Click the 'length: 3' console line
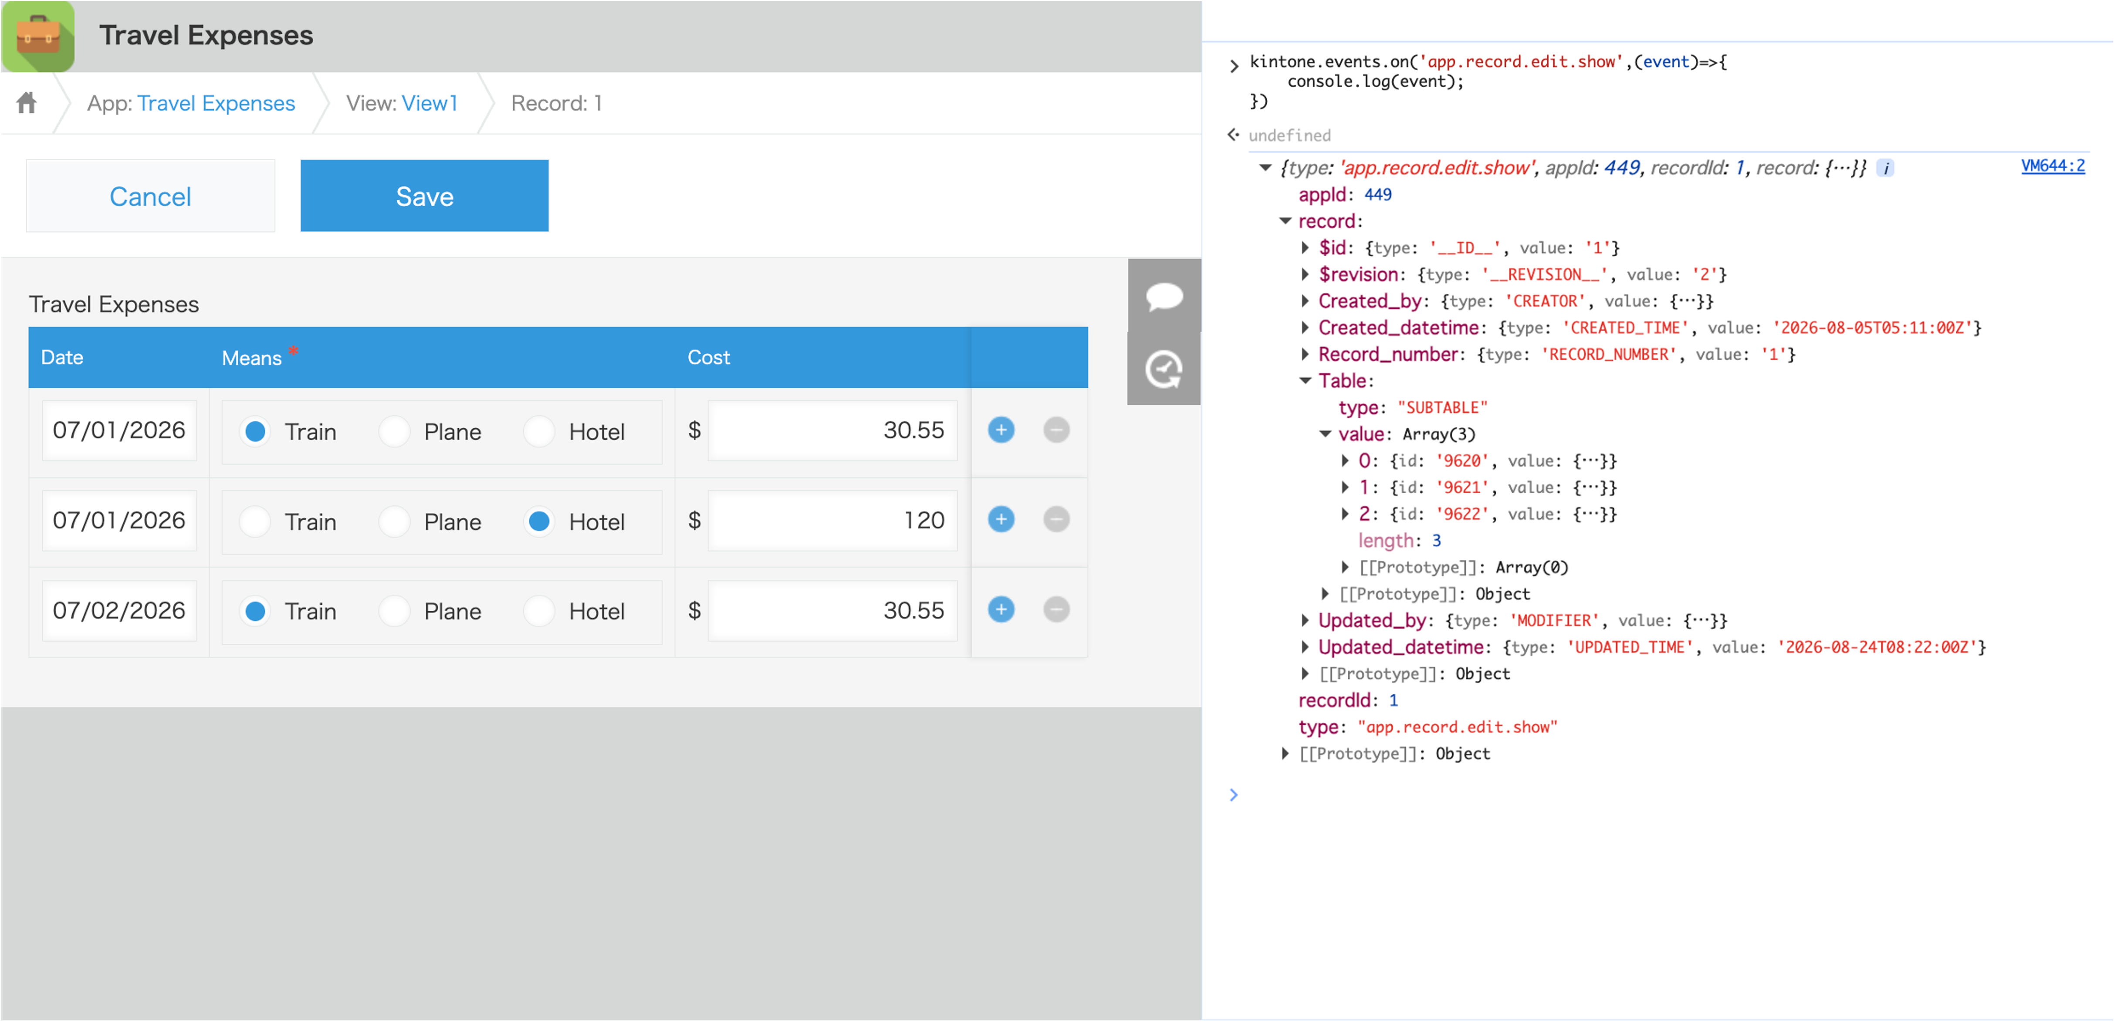 click(1400, 541)
